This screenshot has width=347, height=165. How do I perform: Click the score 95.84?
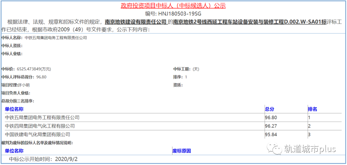(x=271, y=135)
